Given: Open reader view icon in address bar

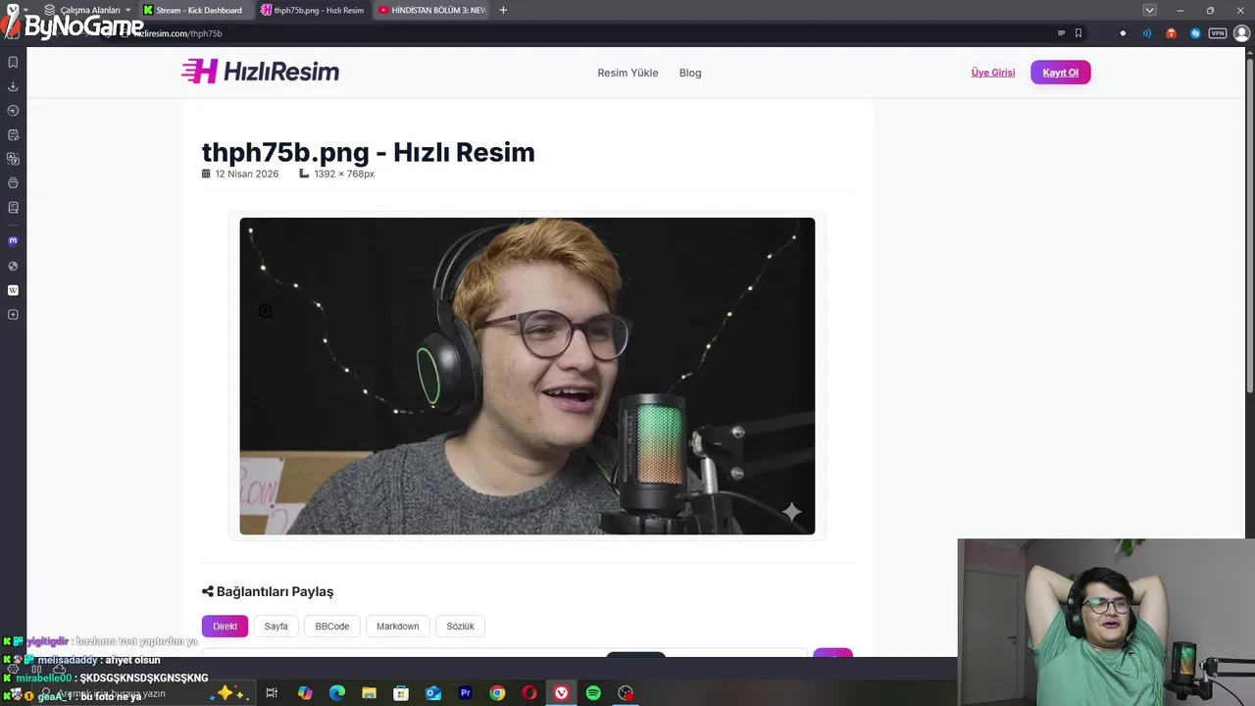Looking at the screenshot, I should [x=1061, y=33].
